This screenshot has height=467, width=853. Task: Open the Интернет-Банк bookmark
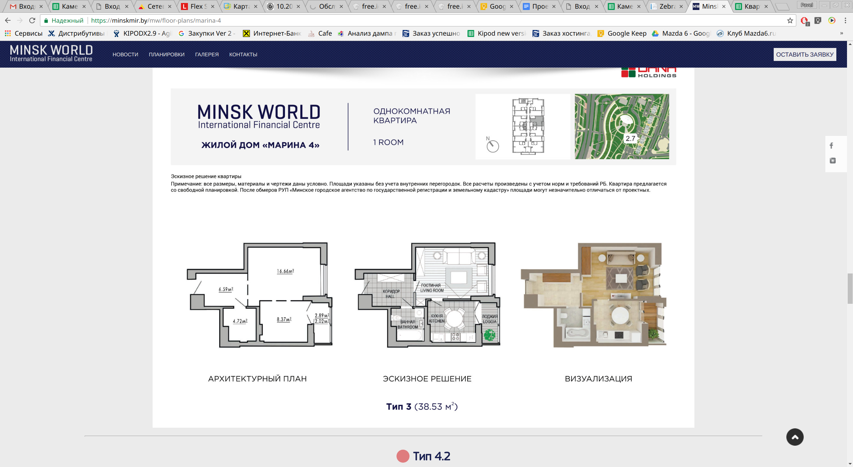[x=272, y=33]
